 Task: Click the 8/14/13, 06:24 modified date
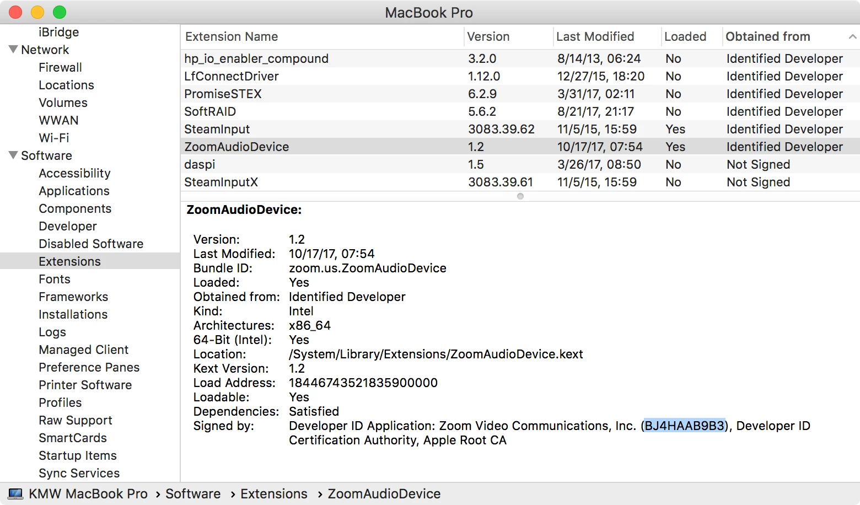[599, 58]
